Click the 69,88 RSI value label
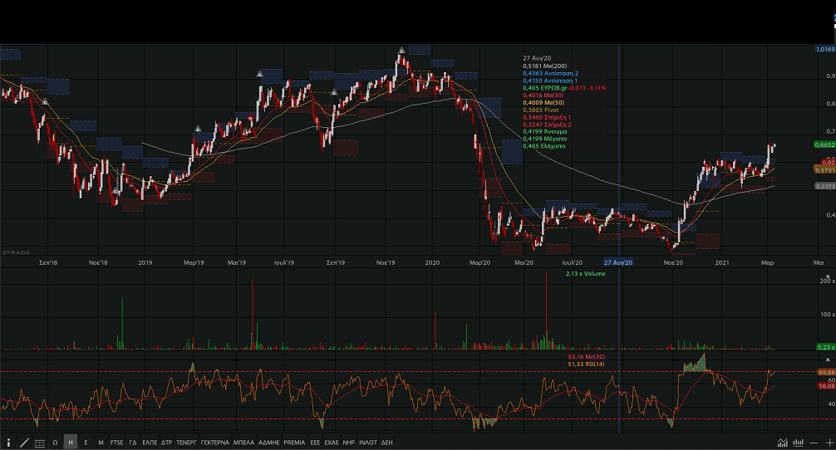 coord(825,372)
